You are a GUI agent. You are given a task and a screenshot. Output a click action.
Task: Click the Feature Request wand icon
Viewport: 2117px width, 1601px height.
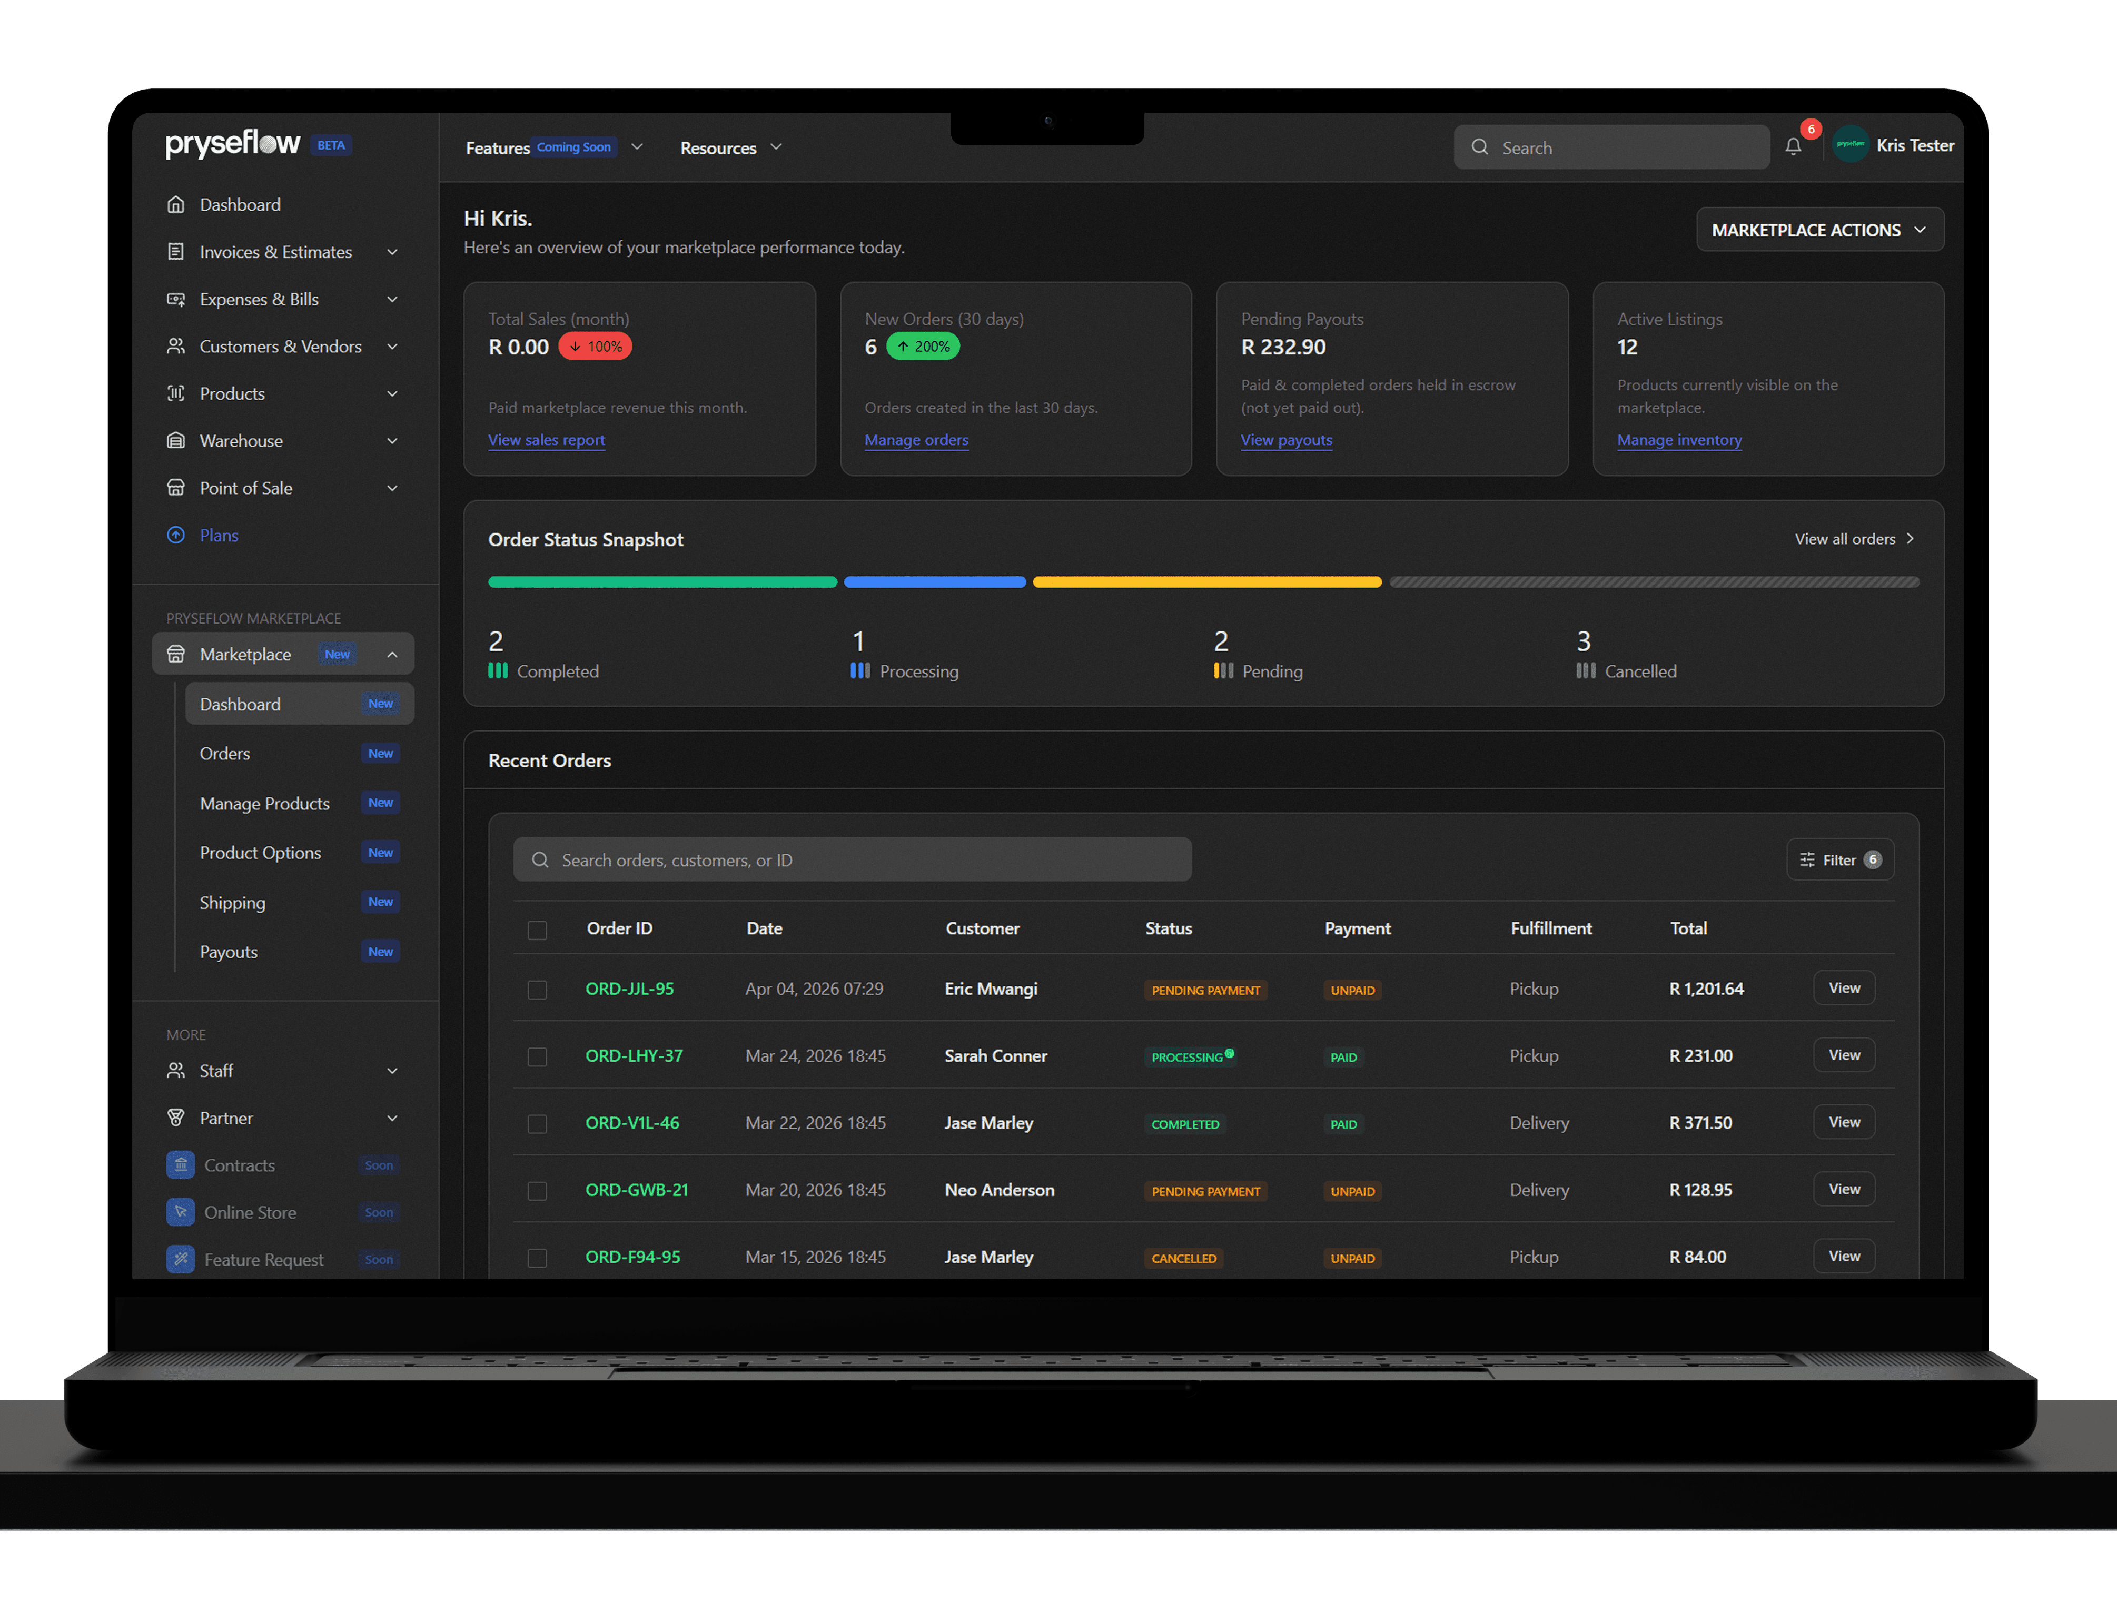click(x=180, y=1258)
